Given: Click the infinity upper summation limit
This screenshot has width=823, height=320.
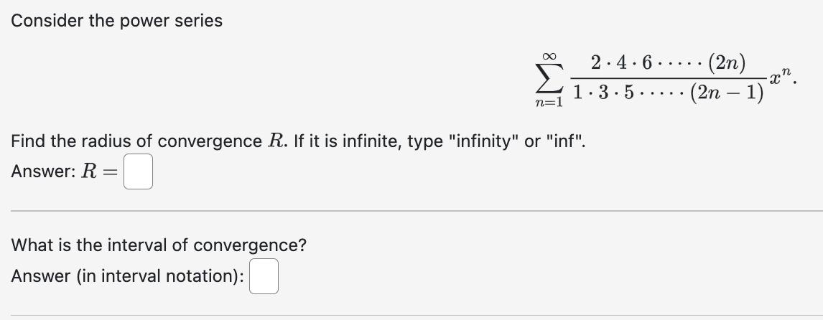Looking at the screenshot, I should coord(549,56).
